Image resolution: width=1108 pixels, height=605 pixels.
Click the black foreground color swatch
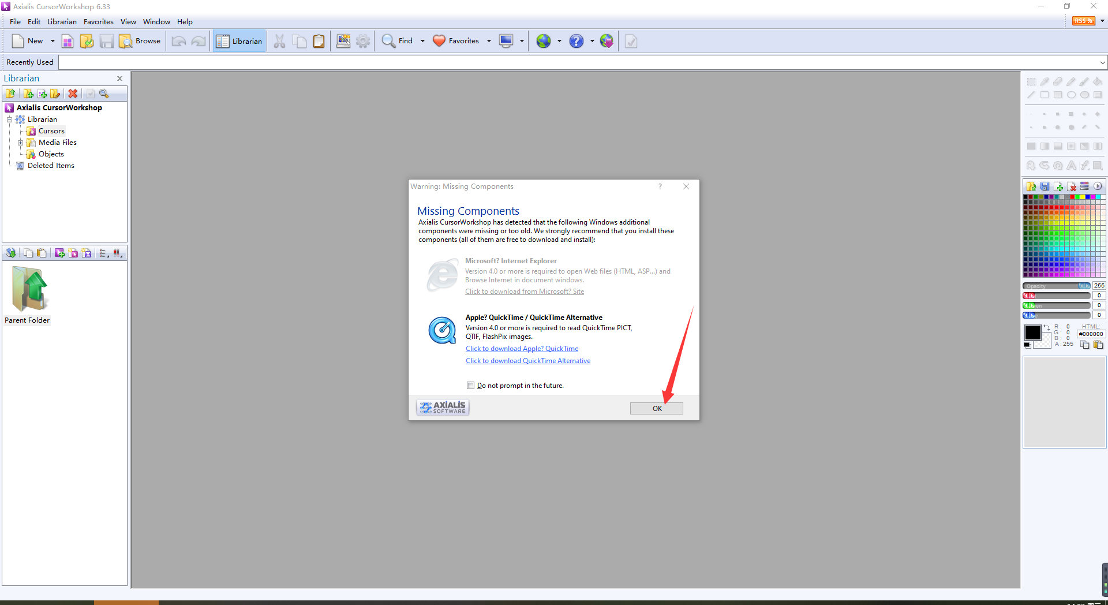point(1032,333)
